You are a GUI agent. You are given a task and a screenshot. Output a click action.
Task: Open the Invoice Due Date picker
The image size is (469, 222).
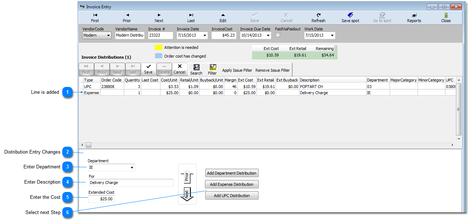tap(268, 35)
